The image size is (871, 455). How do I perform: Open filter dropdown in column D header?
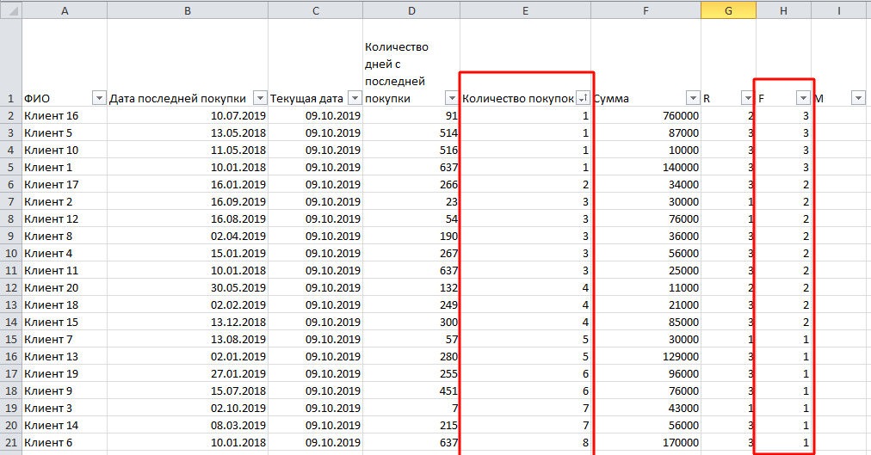pos(452,98)
